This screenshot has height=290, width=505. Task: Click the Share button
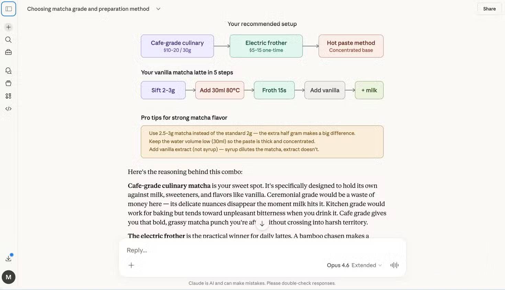click(x=489, y=9)
